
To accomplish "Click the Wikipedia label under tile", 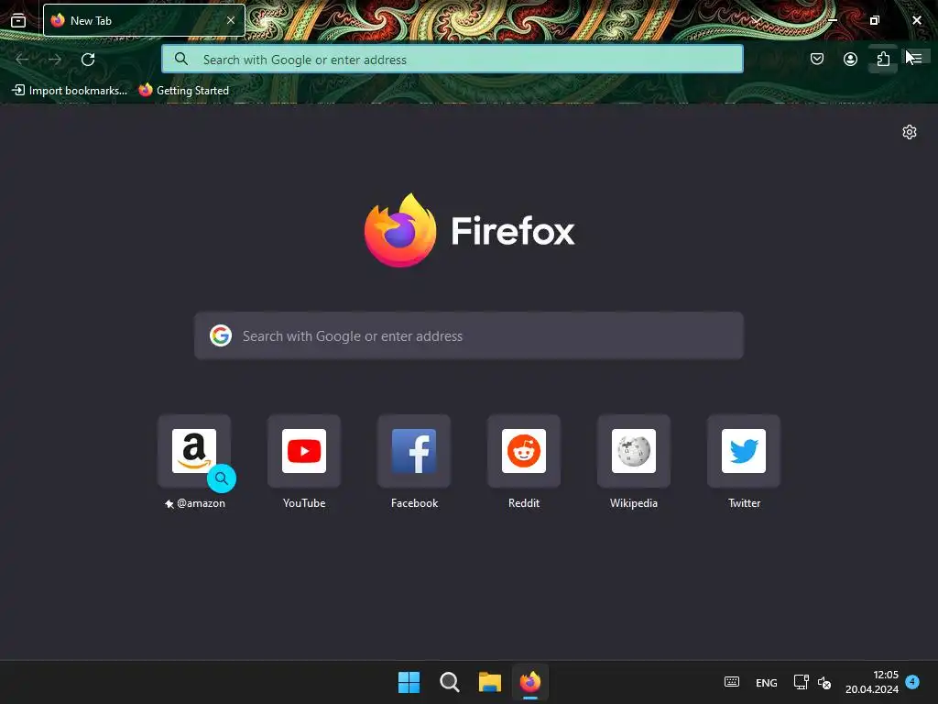I will click(x=634, y=503).
